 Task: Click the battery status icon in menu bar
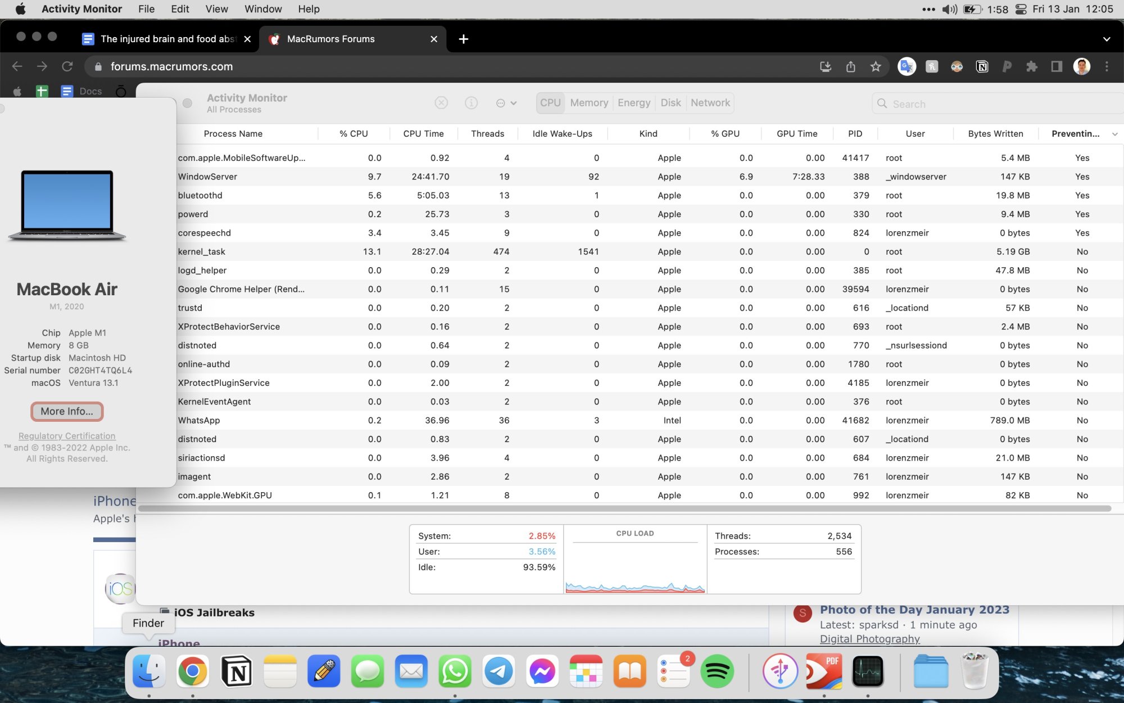[x=972, y=9]
